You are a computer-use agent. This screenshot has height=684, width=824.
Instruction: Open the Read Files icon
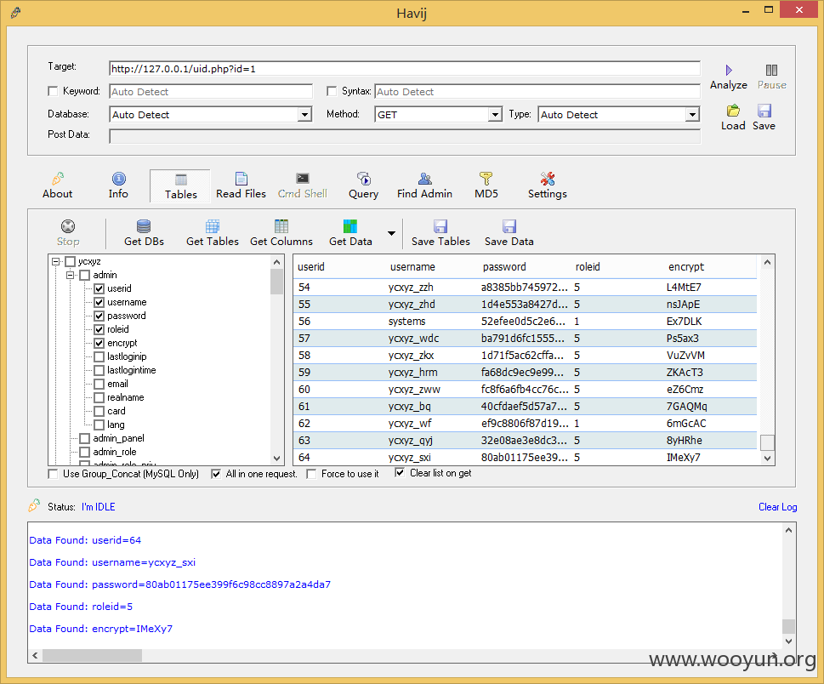[x=242, y=179]
